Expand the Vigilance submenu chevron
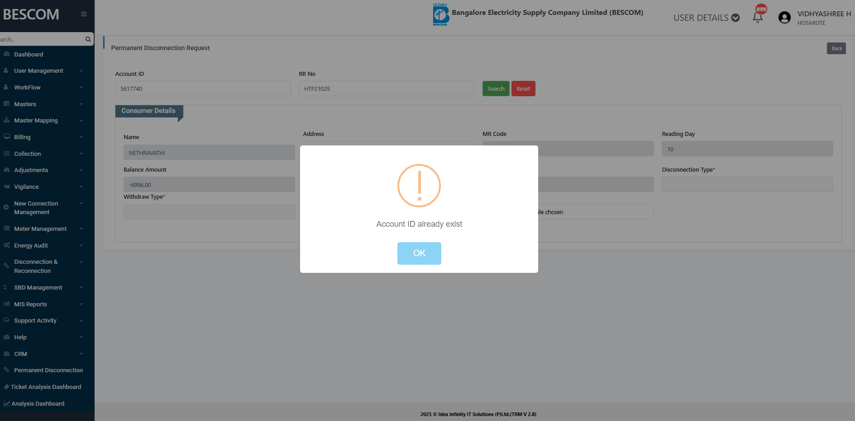 coord(81,187)
